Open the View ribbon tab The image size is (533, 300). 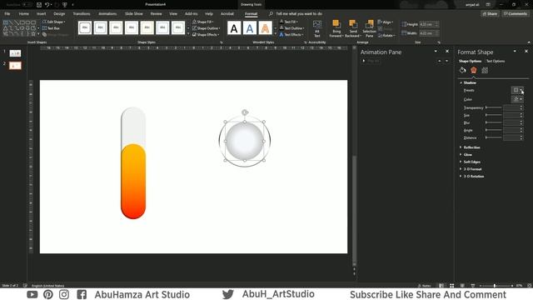point(173,14)
